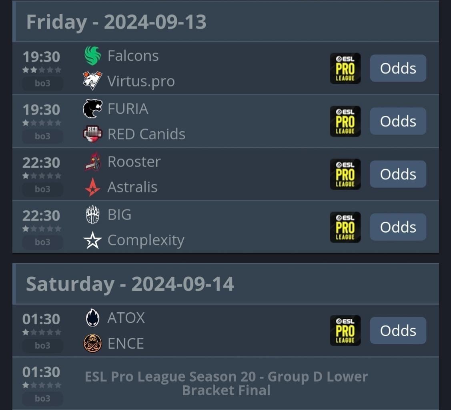Click the Astralis star logo

[x=92, y=187]
